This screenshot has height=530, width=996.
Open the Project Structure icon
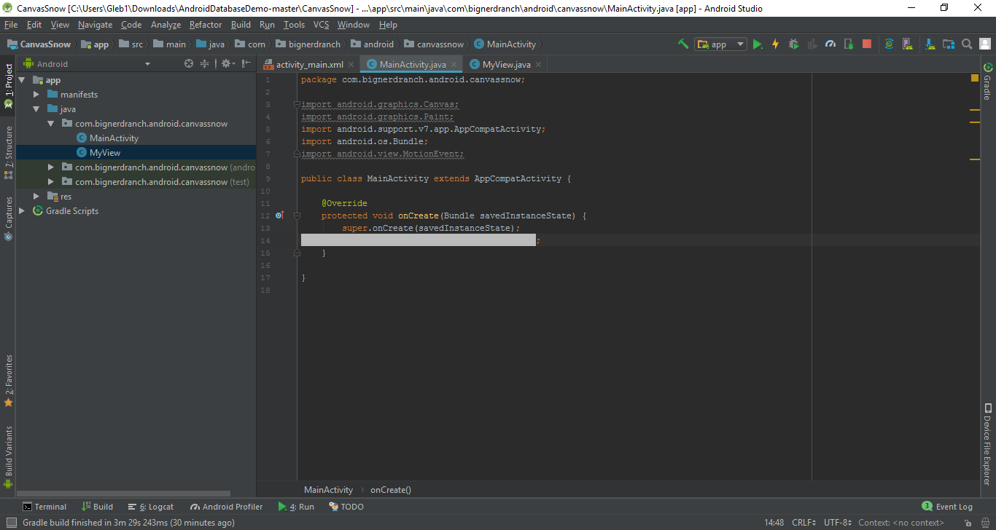coord(948,44)
